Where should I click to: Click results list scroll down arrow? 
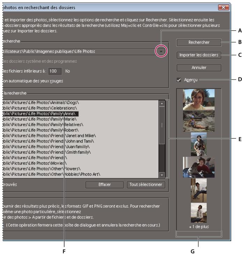coord(162,175)
